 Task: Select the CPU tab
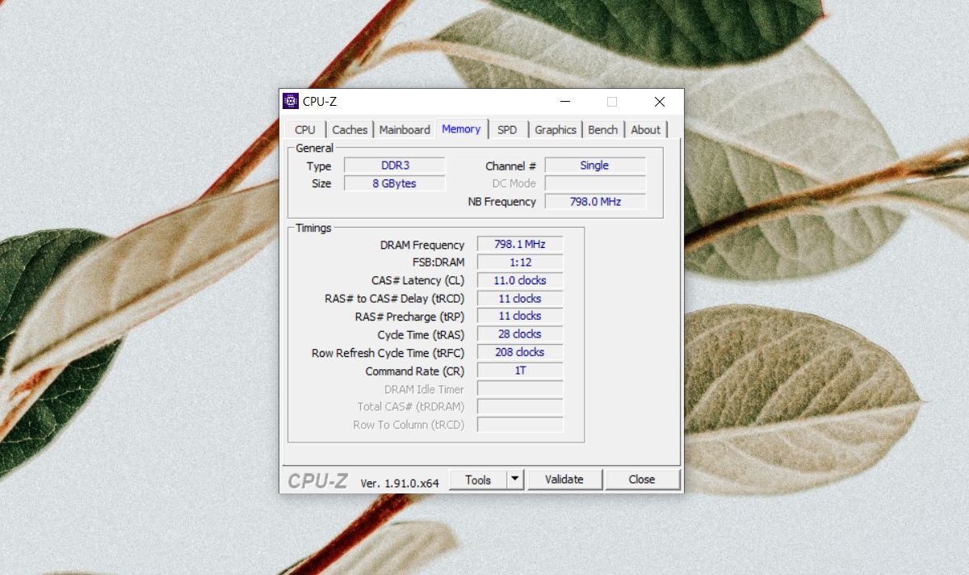[304, 129]
